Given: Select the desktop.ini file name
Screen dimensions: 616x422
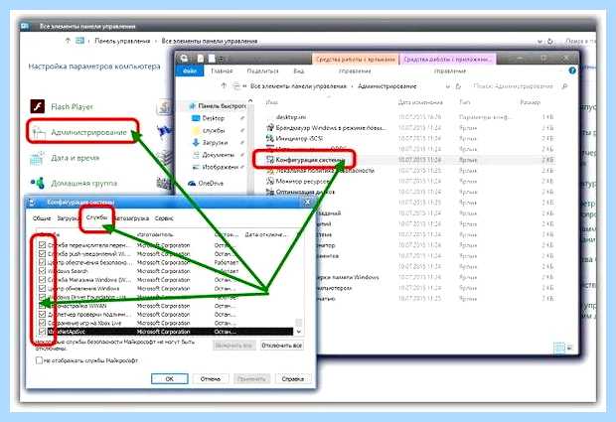Looking at the screenshot, I should coord(291,117).
